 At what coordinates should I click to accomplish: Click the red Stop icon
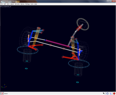pyautogui.click(x=114, y=93)
